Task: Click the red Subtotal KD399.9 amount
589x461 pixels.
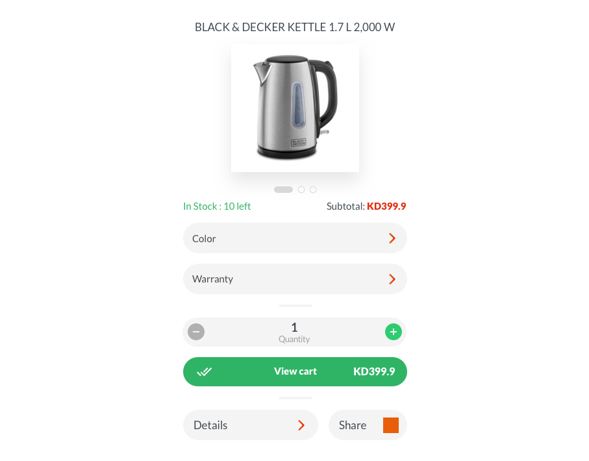Action: [x=386, y=206]
